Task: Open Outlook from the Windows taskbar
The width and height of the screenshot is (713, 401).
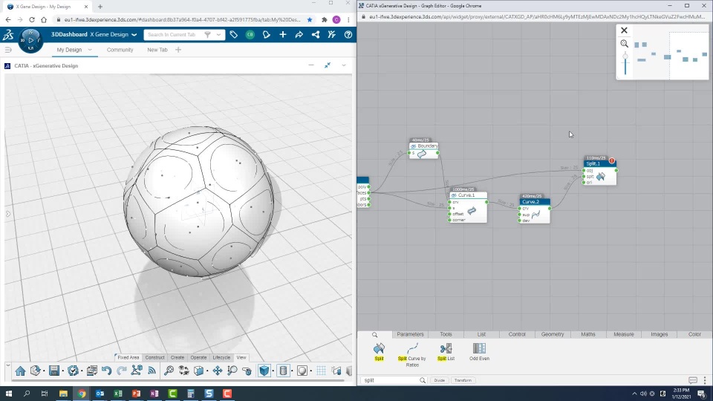Action: (100, 394)
